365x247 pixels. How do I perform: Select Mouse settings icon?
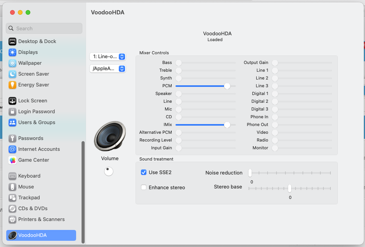[x=12, y=187]
